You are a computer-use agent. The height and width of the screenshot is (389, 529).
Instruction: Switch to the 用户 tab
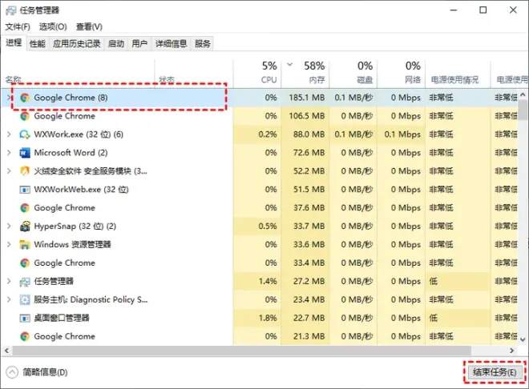click(139, 43)
